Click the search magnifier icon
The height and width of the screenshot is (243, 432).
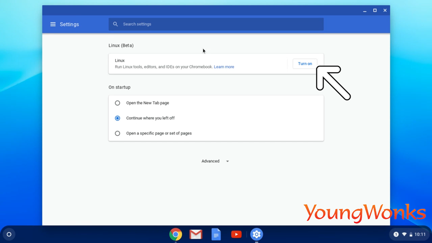[115, 24]
